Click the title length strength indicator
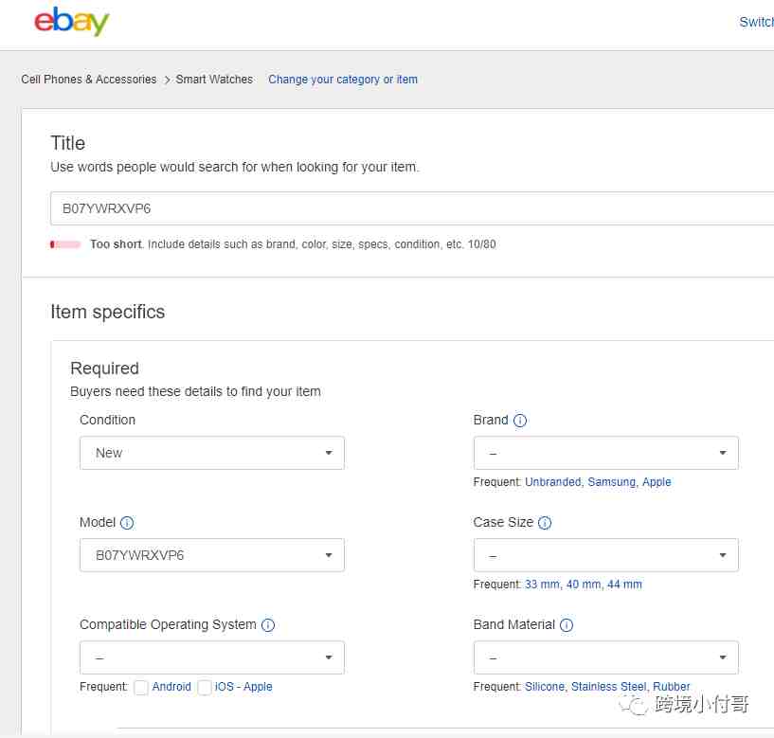 65,244
